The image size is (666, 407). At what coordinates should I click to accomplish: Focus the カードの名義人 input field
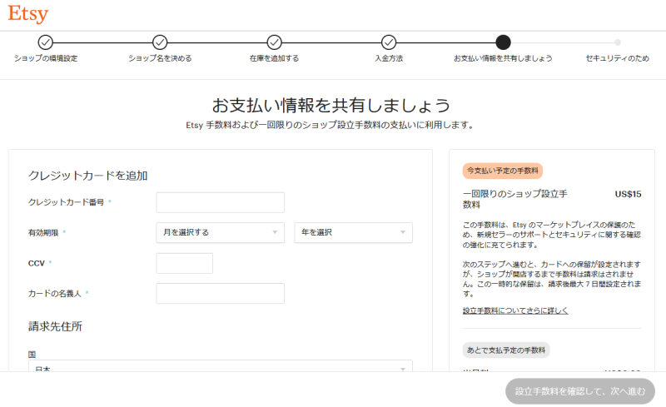pyautogui.click(x=220, y=294)
